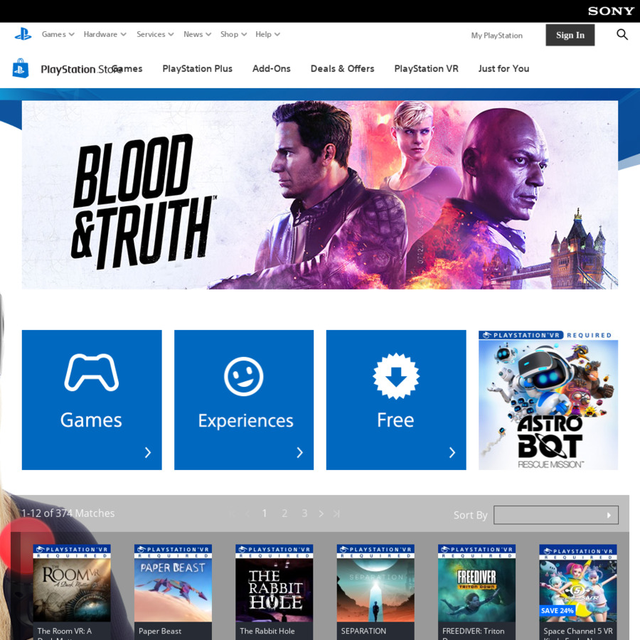Viewport: 640px width, 640px height.
Task: Open the Astro Bot Rescue Mission banner
Action: point(548,398)
